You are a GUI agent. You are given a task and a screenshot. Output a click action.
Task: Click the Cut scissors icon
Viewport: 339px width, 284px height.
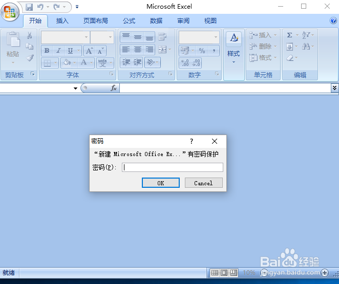click(30, 35)
